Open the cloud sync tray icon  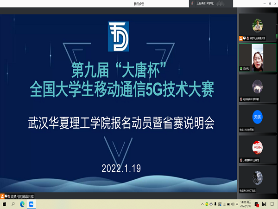[x=211, y=204]
